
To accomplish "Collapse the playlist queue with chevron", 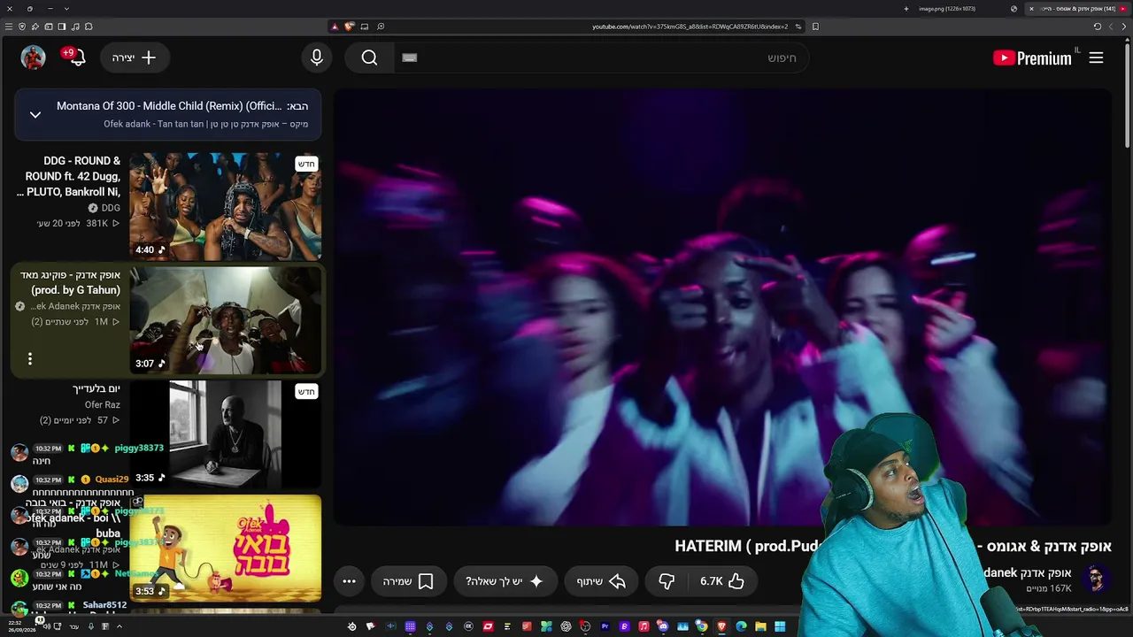I will click(35, 114).
